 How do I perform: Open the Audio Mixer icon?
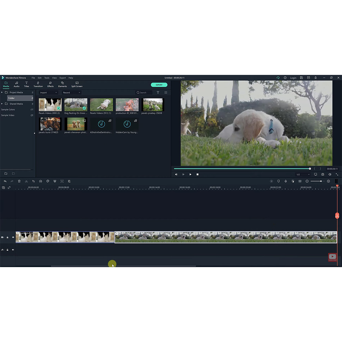coord(293,181)
